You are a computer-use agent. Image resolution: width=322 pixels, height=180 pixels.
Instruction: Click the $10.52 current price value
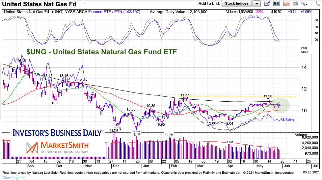[277, 12]
